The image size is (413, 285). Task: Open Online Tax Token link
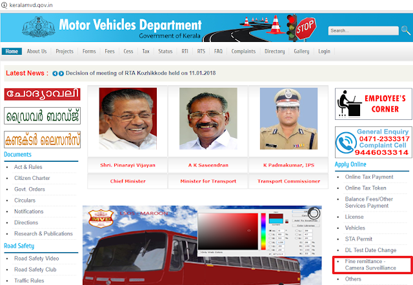(366, 188)
